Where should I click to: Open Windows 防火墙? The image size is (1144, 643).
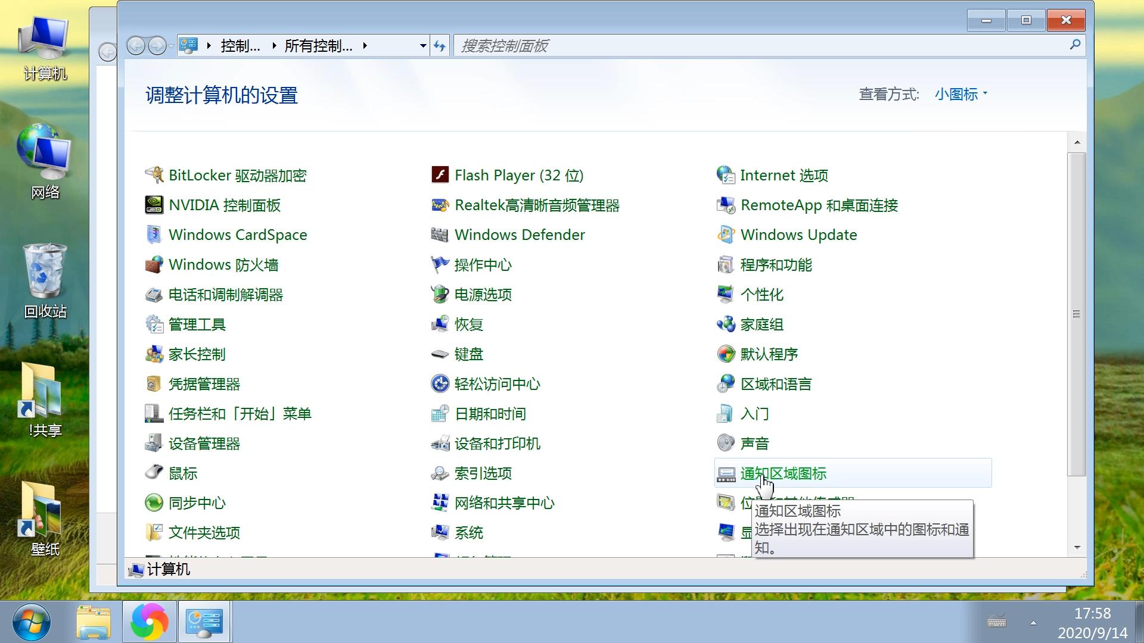click(x=224, y=264)
